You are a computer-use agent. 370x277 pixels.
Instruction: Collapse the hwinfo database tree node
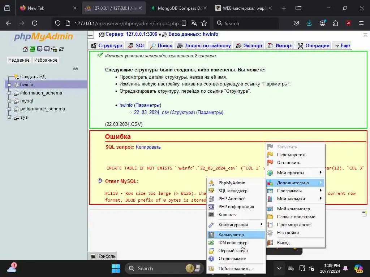(x=9, y=85)
